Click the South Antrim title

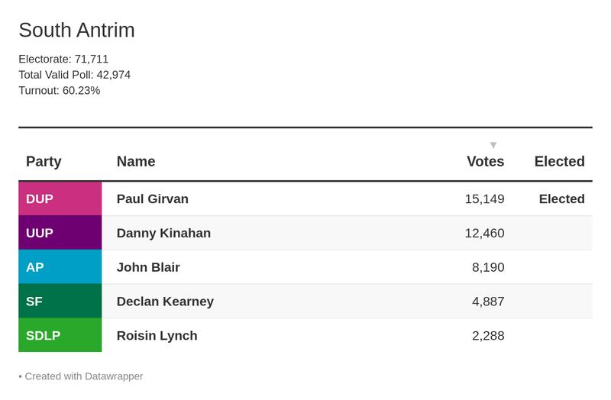coord(76,31)
